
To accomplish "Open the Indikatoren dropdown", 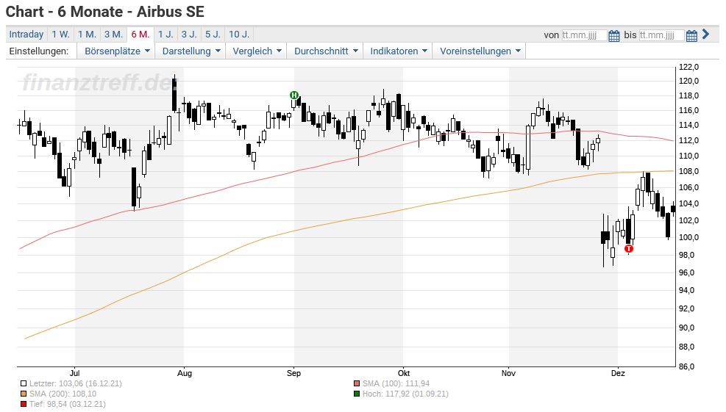I will tap(398, 51).
